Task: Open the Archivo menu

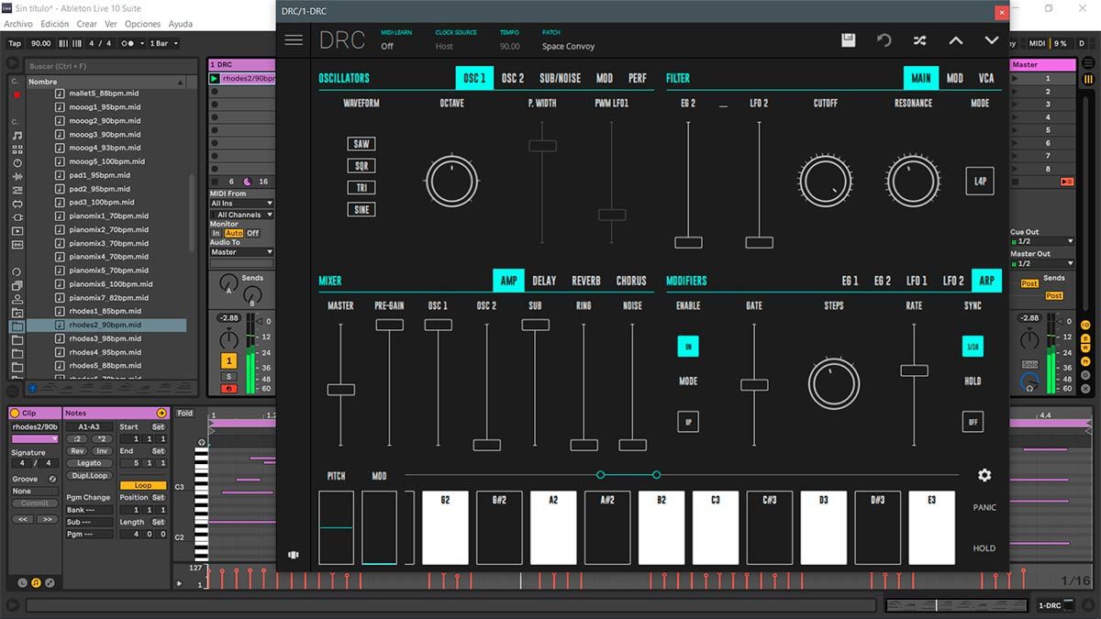Action: coord(18,24)
